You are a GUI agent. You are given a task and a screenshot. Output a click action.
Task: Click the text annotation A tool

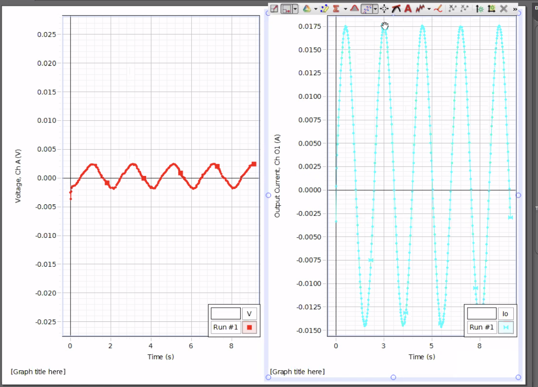point(408,8)
